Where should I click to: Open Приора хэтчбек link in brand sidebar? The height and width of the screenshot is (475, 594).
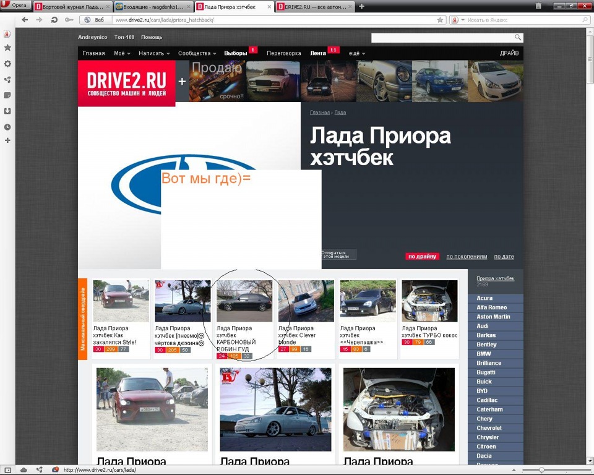tap(495, 278)
